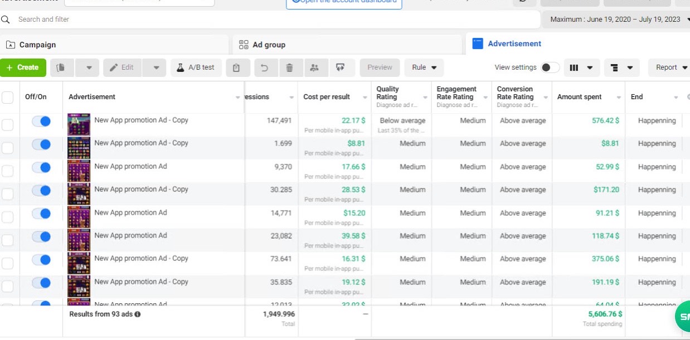Viewport: 690px width, 340px height.
Task: Click the thumbnail of the 9,370 impressions ad
Action: click(79, 171)
